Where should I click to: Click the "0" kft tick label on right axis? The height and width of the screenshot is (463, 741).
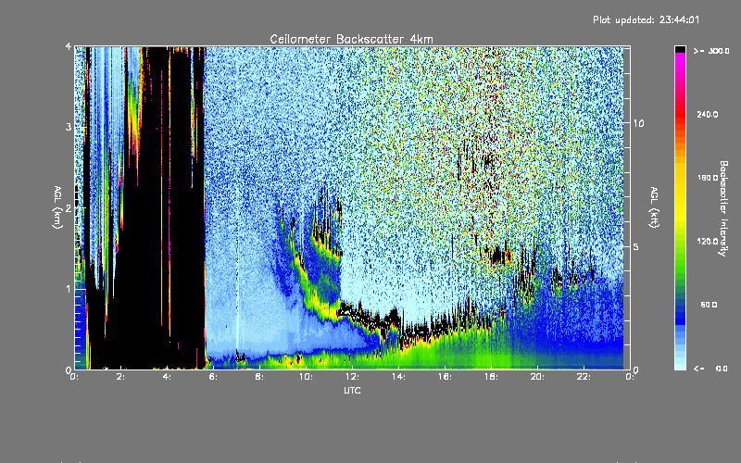coord(635,369)
